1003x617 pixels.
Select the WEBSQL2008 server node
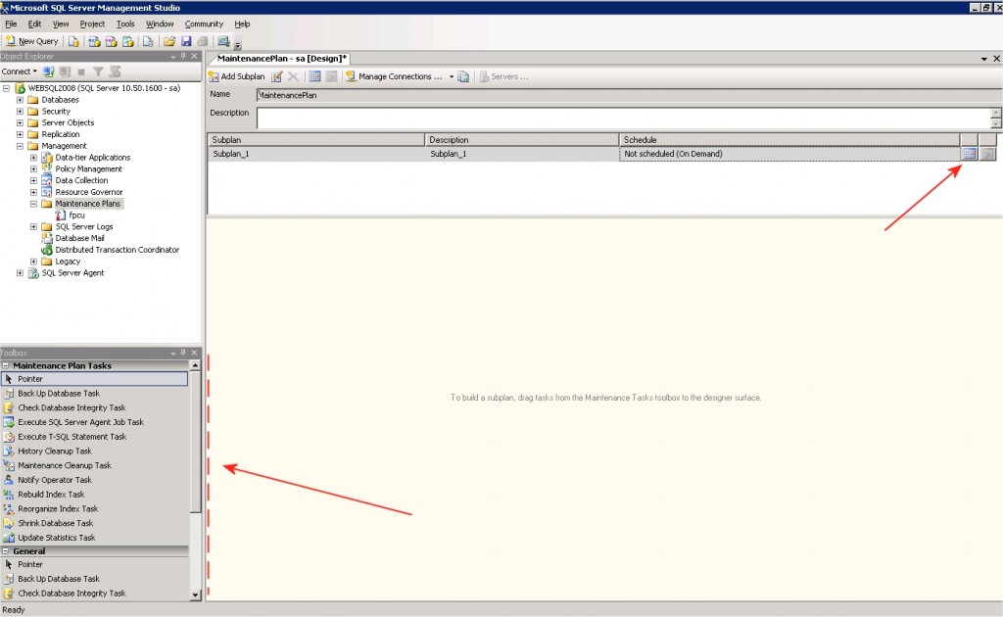point(104,88)
